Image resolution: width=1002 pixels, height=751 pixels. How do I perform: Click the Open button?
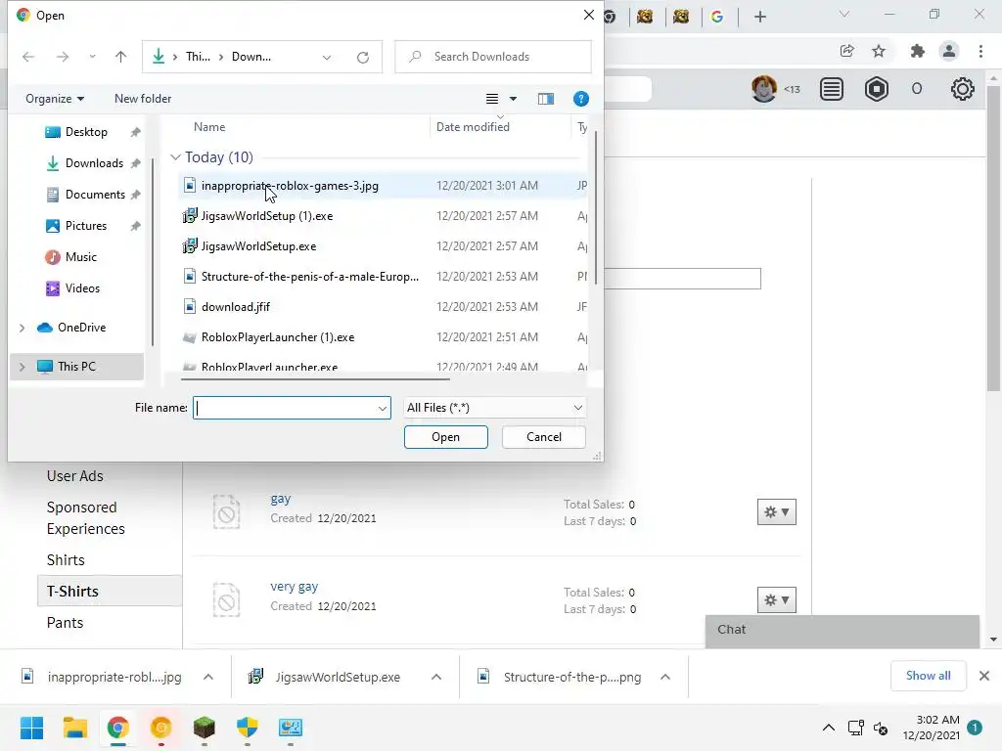coord(445,437)
